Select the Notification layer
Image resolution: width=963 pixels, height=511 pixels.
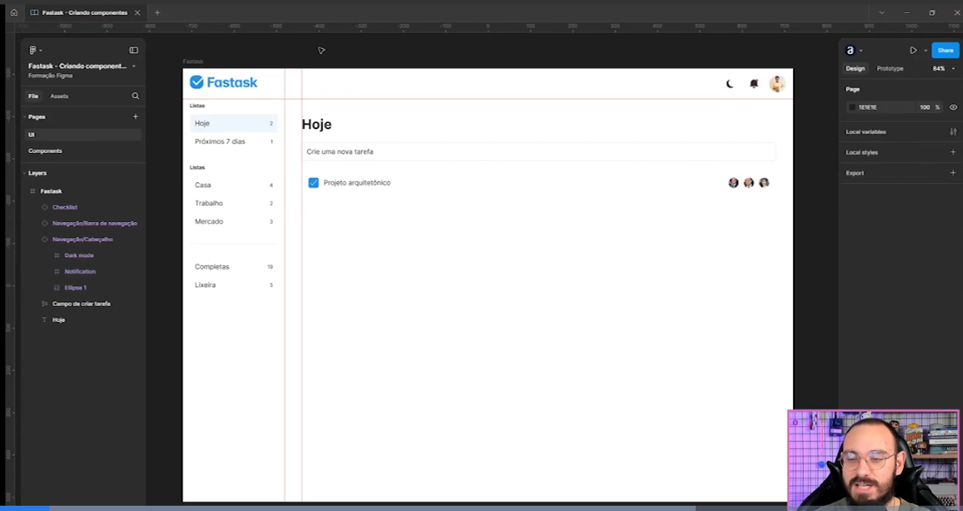(x=80, y=271)
